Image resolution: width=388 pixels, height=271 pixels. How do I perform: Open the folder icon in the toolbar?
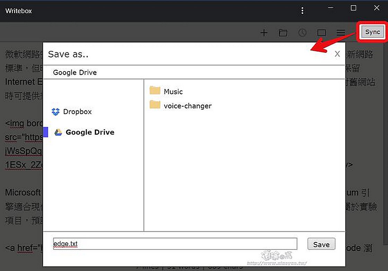tap(283, 33)
